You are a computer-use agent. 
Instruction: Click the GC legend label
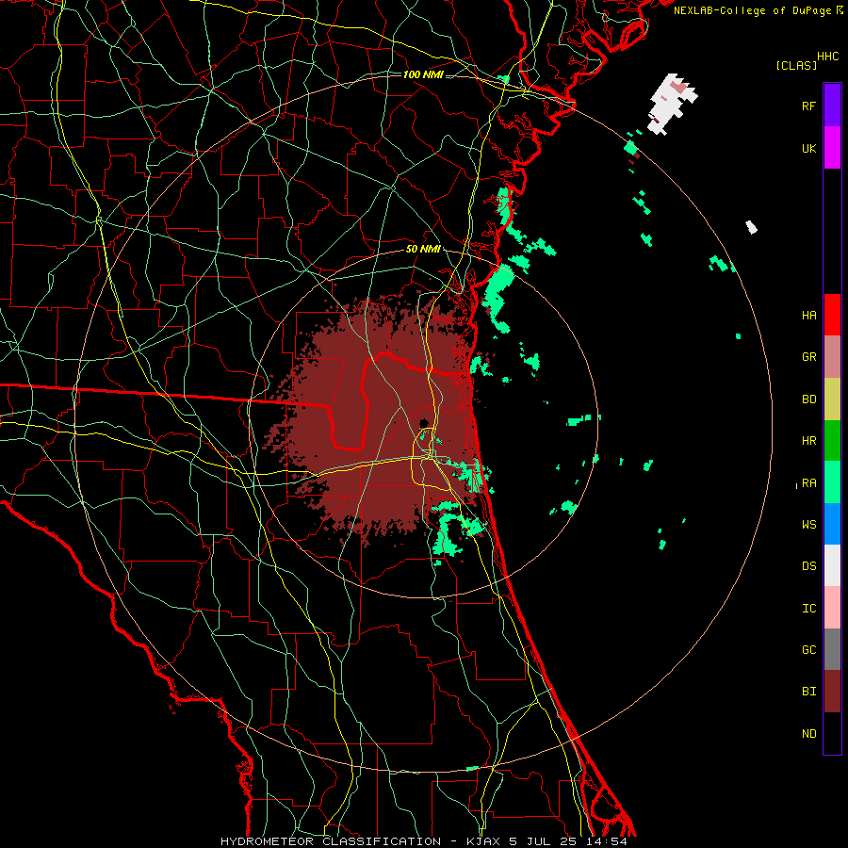point(808,650)
